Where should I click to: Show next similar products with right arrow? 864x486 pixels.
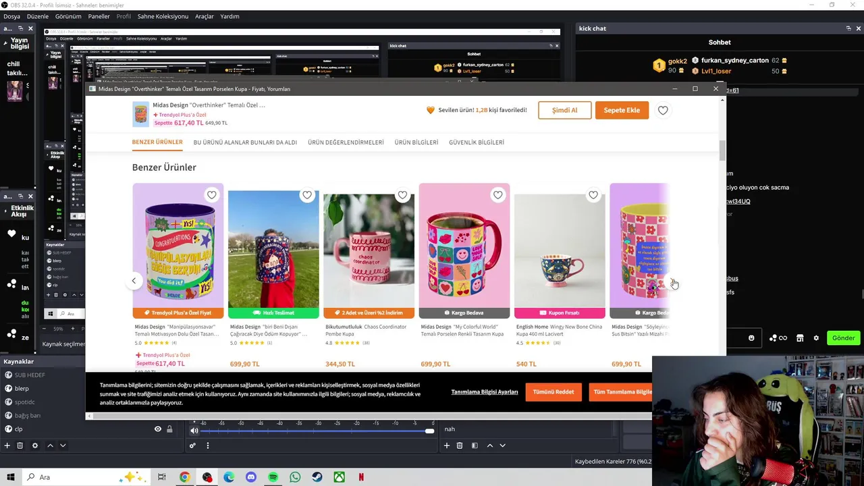pyautogui.click(x=673, y=281)
